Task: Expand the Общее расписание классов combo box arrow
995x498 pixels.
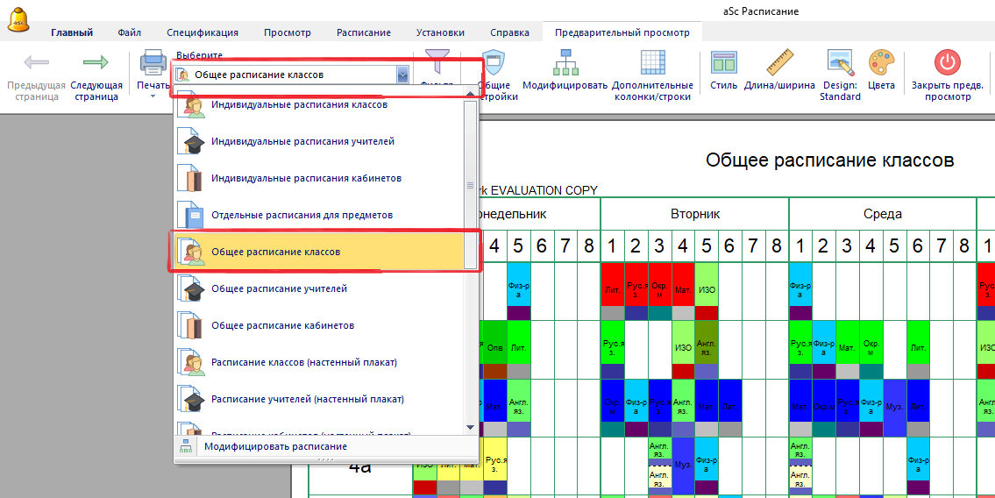Action: (402, 75)
